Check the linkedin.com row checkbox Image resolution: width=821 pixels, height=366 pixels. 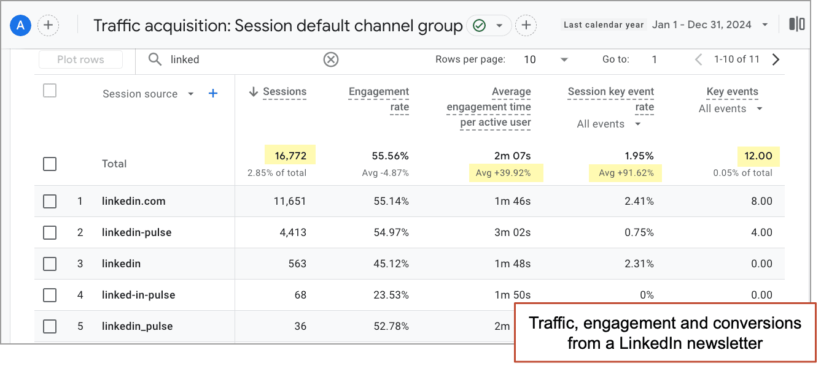50,201
